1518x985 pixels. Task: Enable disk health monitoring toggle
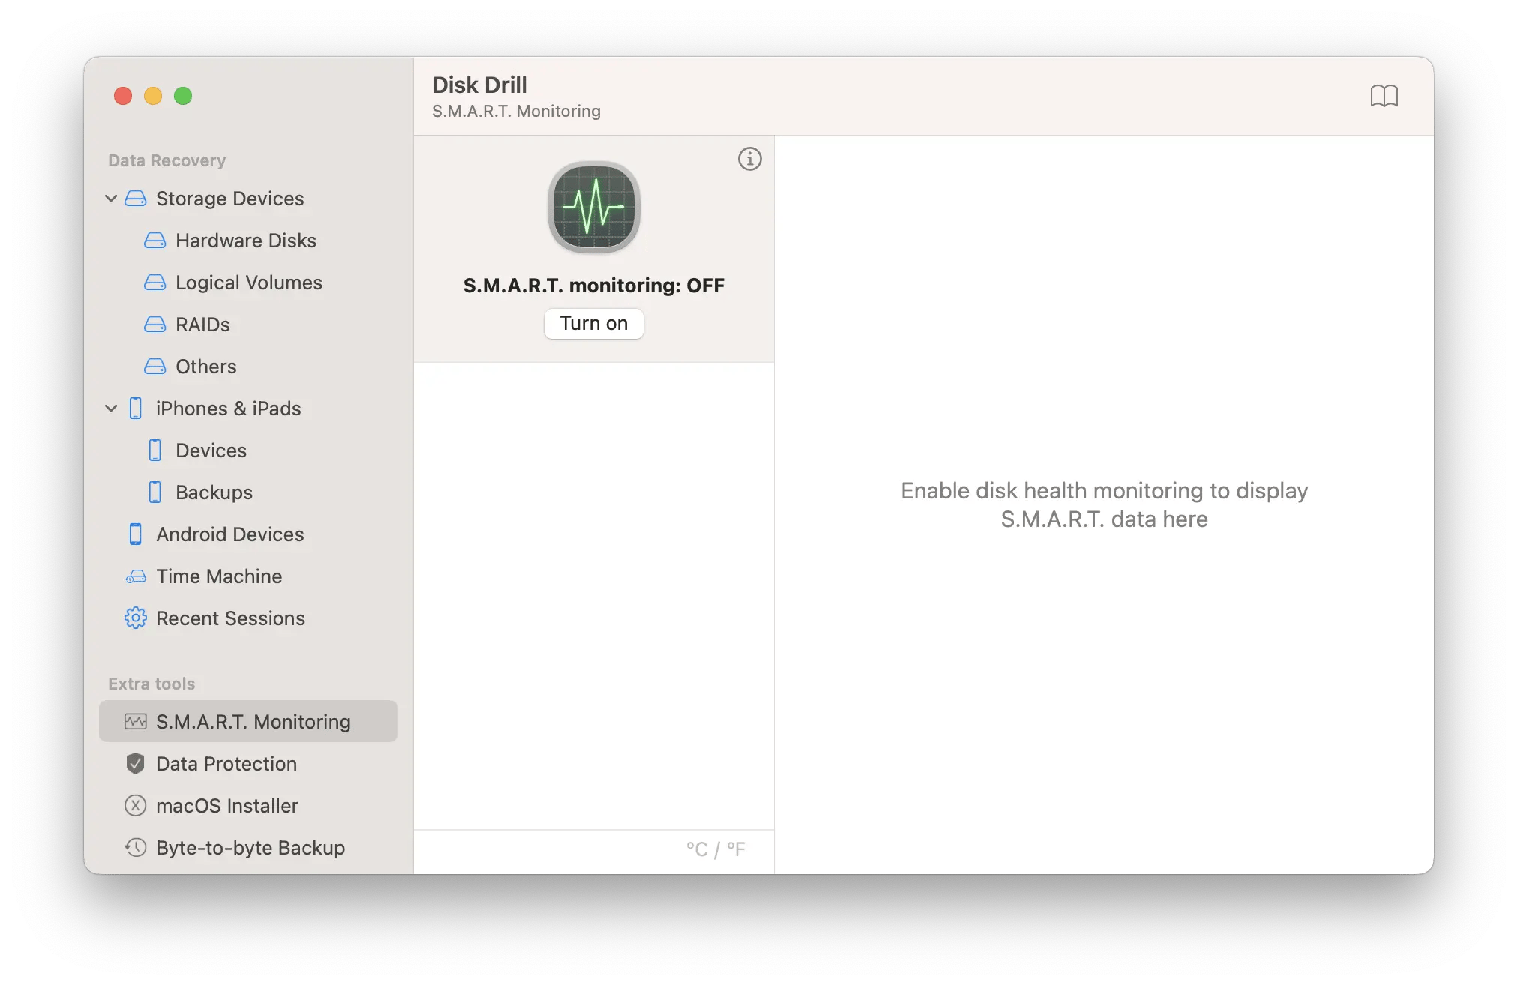coord(594,323)
